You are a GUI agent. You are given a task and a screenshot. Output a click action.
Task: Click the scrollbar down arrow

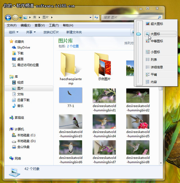coord(161,163)
